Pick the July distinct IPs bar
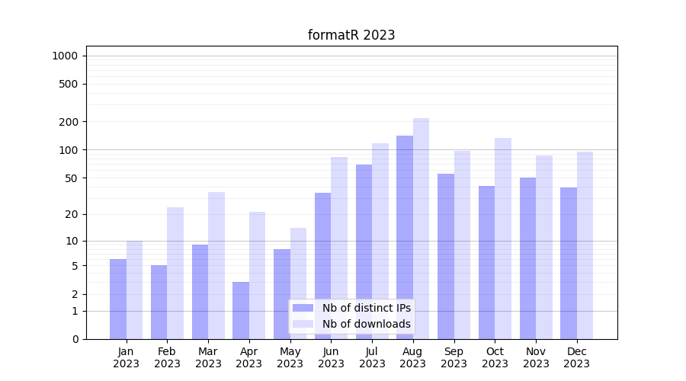 pos(364,251)
